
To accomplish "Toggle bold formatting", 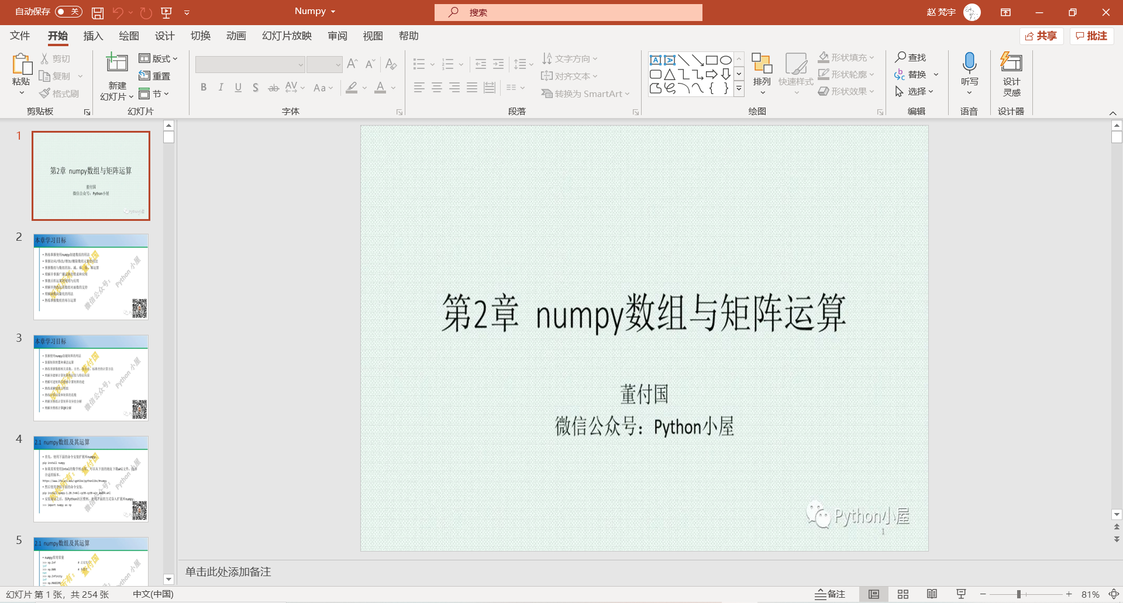I will [204, 87].
